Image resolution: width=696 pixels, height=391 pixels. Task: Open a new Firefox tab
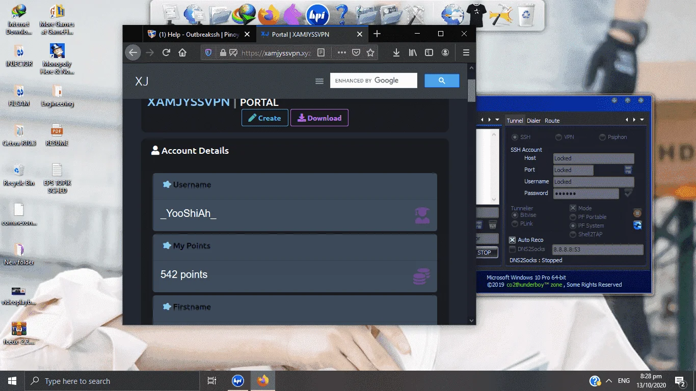pos(377,34)
